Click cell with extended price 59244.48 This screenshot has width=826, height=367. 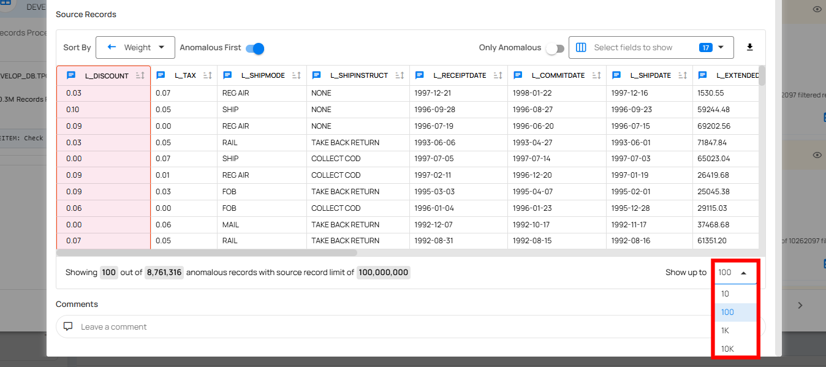coord(726,110)
